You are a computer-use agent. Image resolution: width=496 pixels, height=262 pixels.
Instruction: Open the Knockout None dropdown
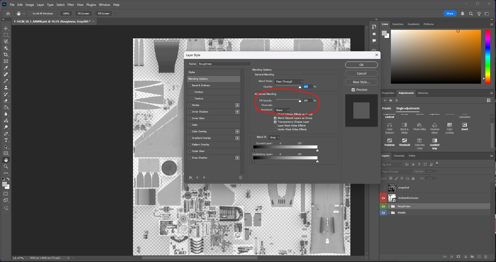coord(282,110)
